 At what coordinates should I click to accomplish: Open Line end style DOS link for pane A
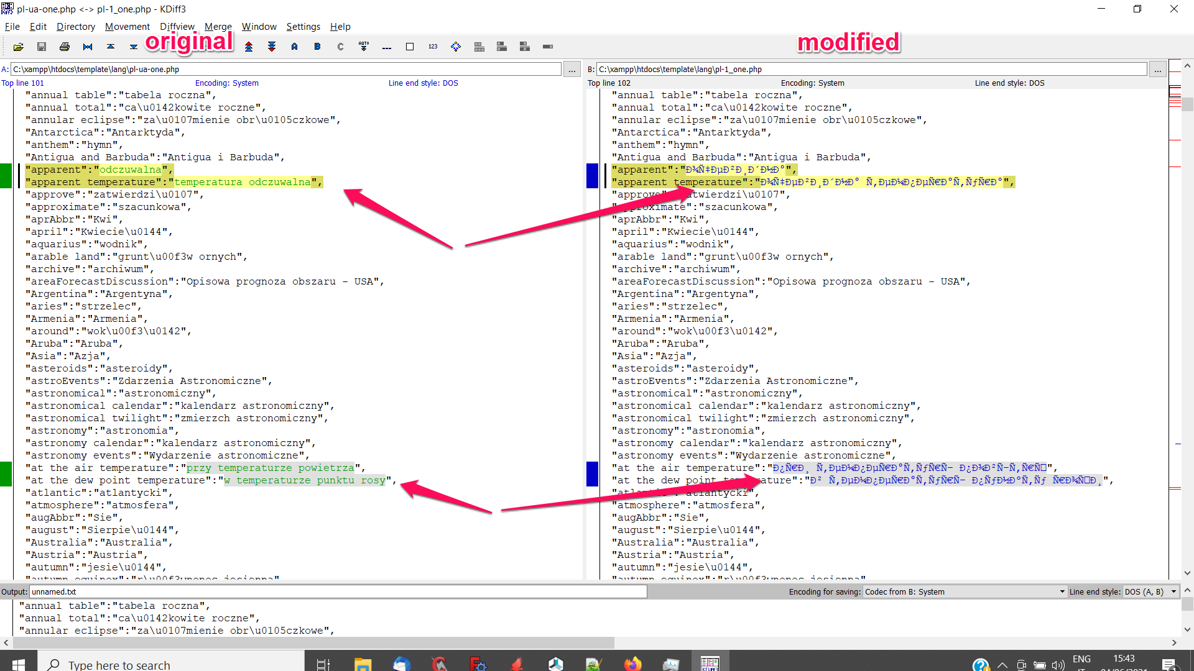[423, 83]
